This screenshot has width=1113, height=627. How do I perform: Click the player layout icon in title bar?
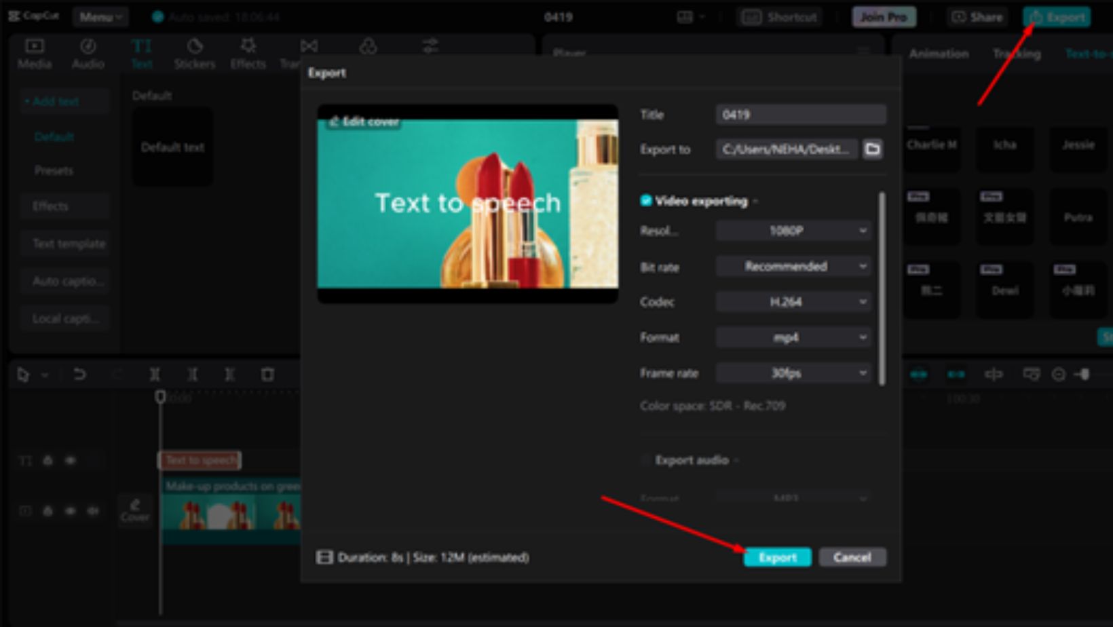(x=685, y=17)
